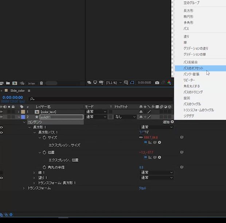The height and width of the screenshot is (223, 226).
Task: Toggle visibility of 長方形 1
Action: tap(1, 127)
